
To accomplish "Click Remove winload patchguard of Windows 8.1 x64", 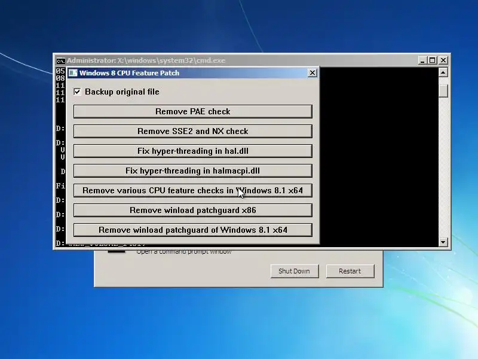I will 192,230.
